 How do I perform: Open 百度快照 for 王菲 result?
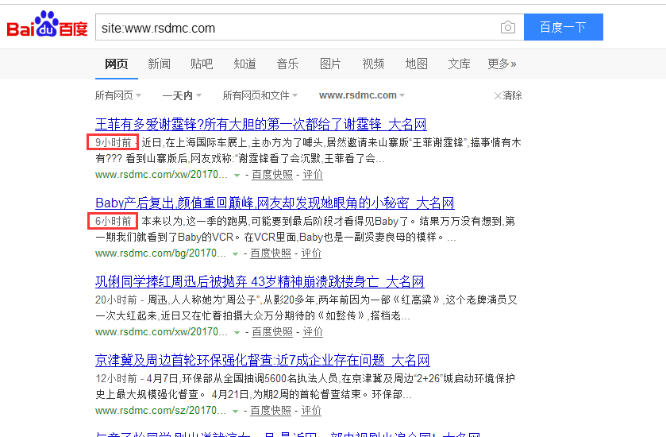[x=272, y=175]
